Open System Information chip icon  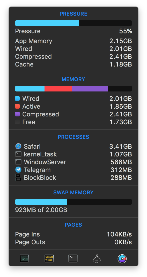click(97, 259)
